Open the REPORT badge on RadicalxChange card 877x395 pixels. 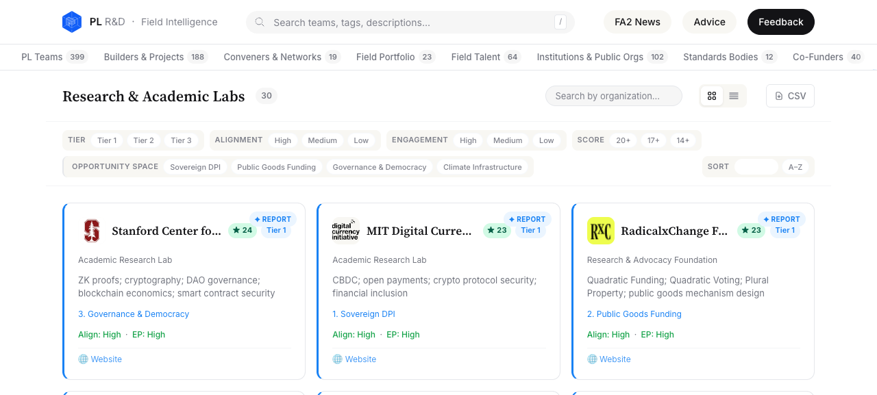coord(782,219)
